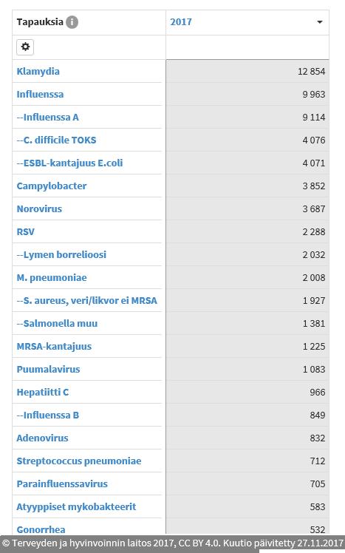The height and width of the screenshot is (553, 345).
Task: Click the Campylobacter link
Action: tap(52, 186)
